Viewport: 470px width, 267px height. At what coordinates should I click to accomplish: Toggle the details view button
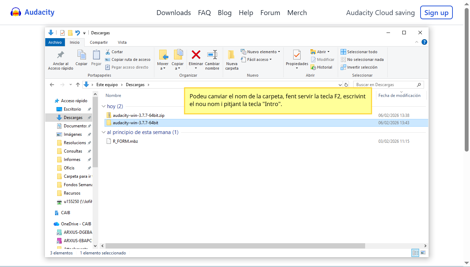point(416,253)
